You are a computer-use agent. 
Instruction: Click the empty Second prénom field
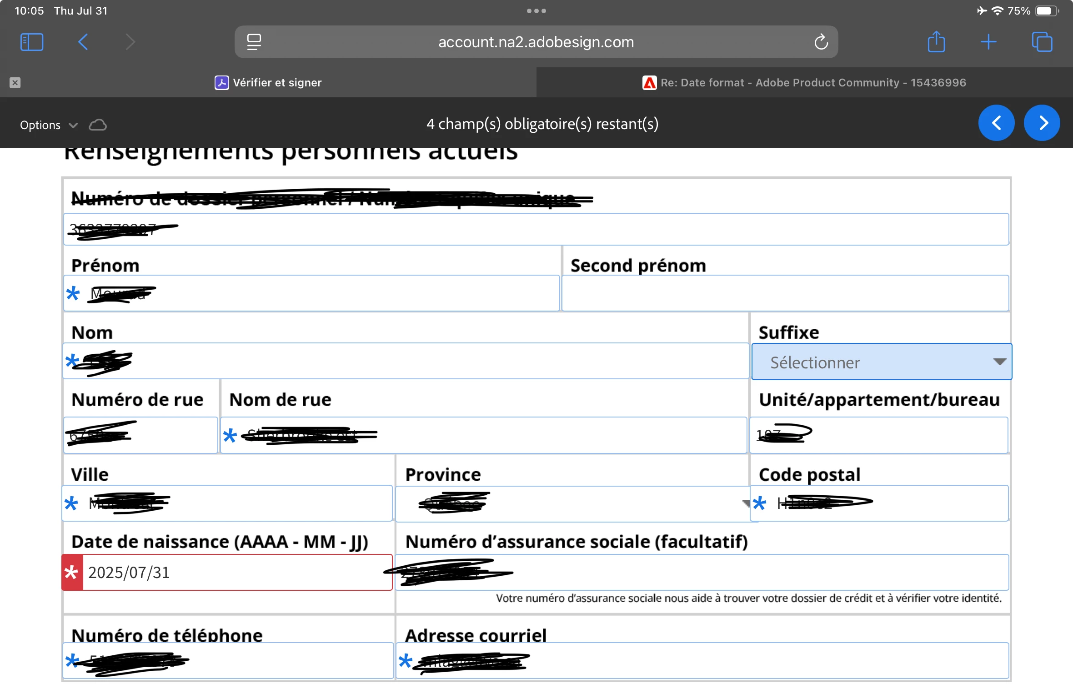(785, 294)
